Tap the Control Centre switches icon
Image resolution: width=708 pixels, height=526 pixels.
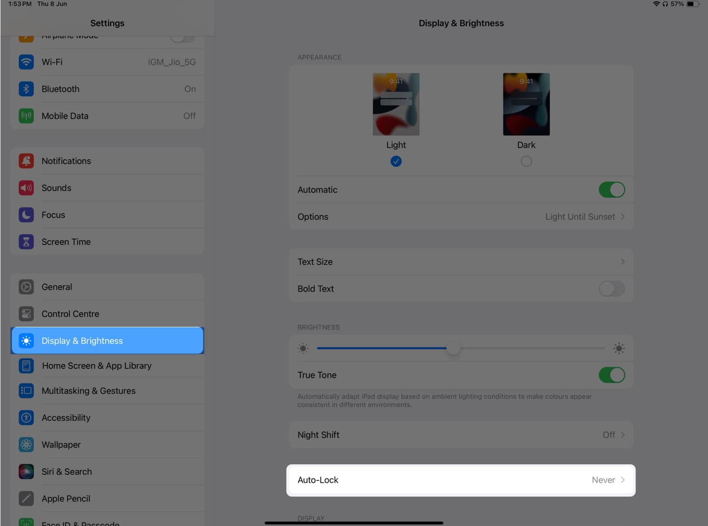pyautogui.click(x=26, y=314)
